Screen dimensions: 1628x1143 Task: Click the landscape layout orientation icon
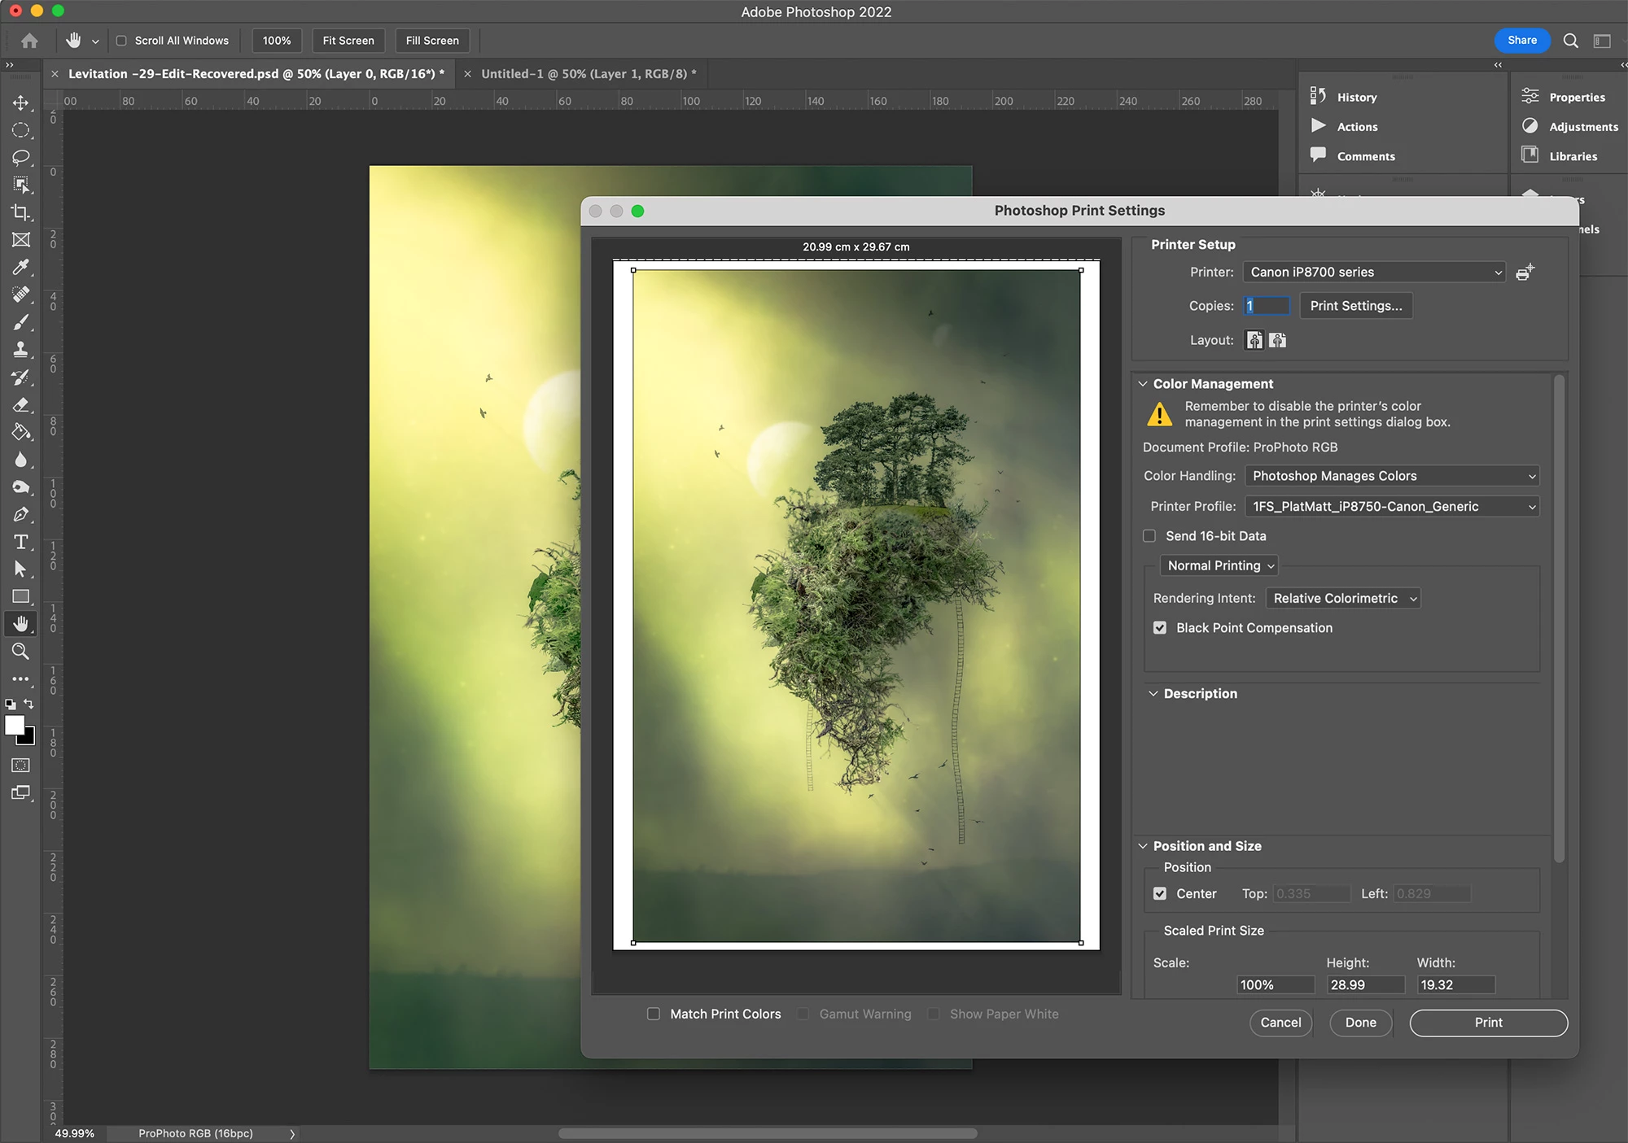[1277, 340]
